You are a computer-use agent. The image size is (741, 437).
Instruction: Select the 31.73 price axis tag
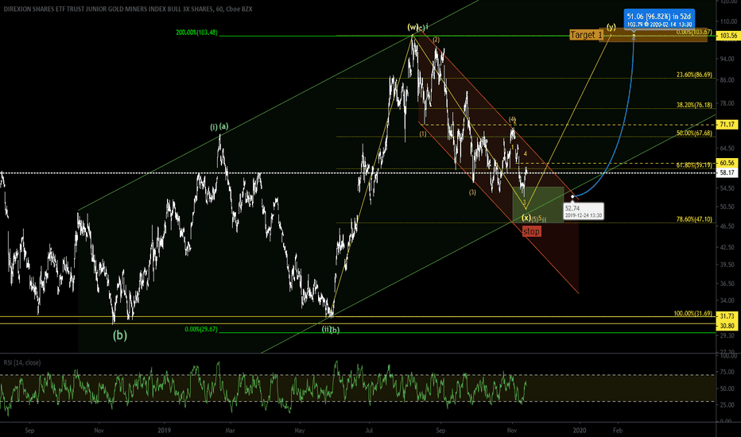pyautogui.click(x=727, y=316)
